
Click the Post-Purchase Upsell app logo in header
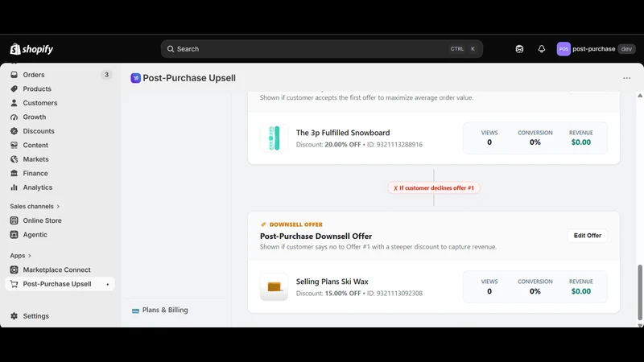coord(135,78)
